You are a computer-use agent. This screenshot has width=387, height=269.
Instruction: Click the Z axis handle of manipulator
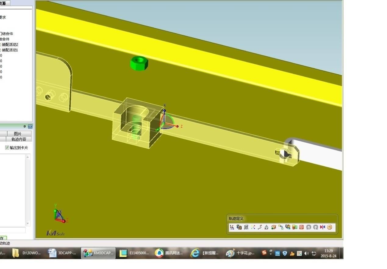177,126
